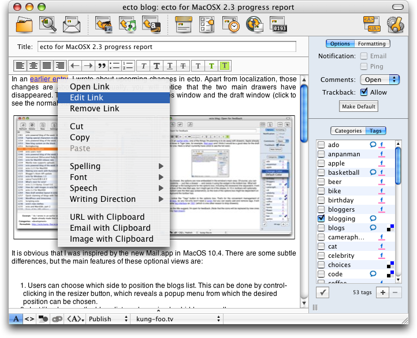Viewport: 417px width, 338px height.
Task: Switch to the Categories tab
Action: click(348, 130)
